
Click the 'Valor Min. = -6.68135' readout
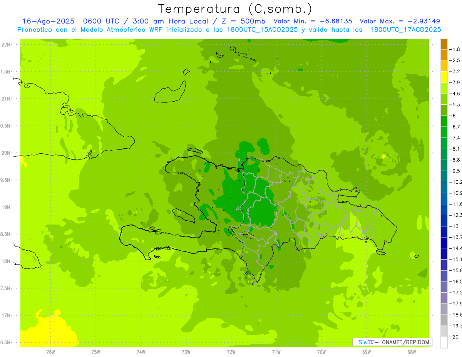[x=313, y=21]
